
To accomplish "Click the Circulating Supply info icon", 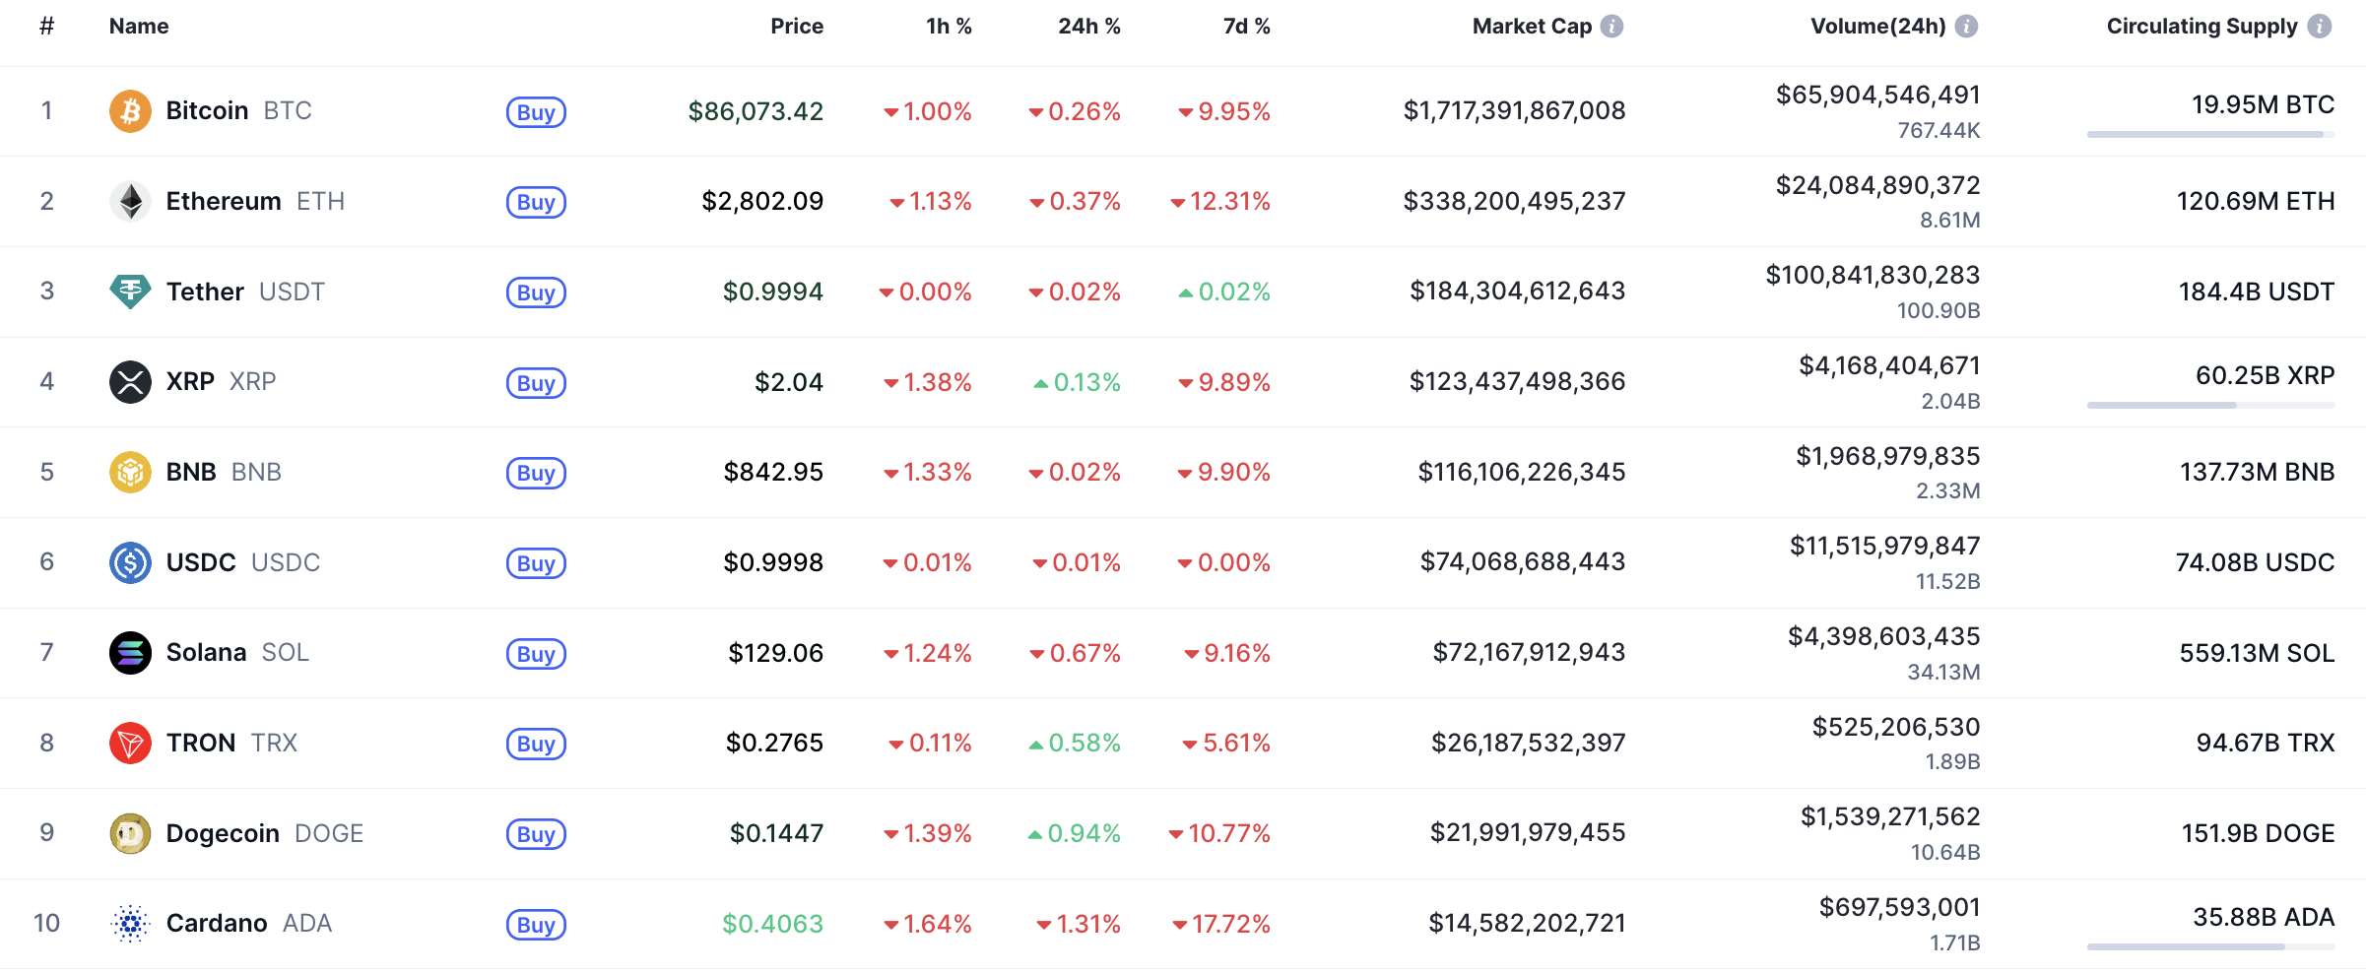I will [x=2320, y=27].
